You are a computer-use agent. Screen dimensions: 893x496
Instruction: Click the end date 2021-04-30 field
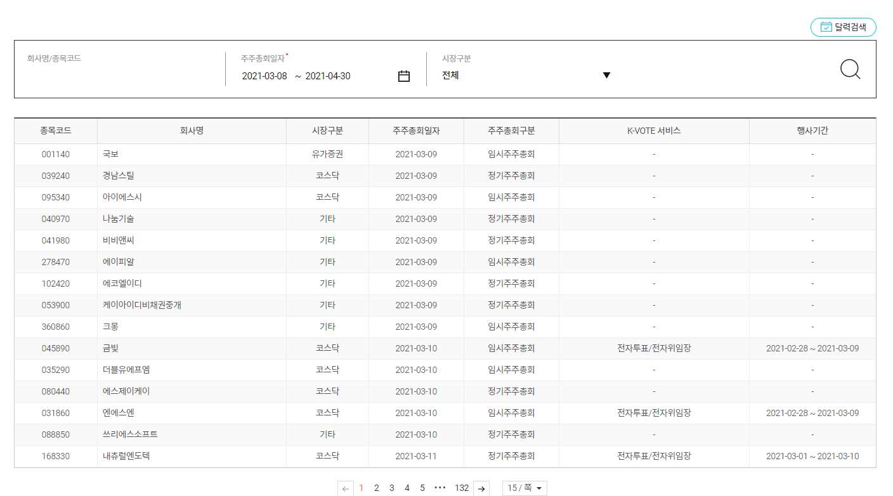[x=328, y=76]
